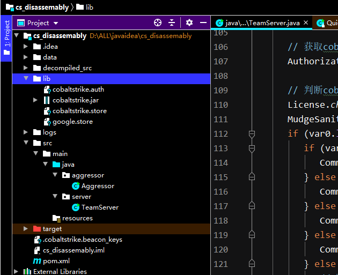Toggle fold marker at line 121

click(252, 263)
